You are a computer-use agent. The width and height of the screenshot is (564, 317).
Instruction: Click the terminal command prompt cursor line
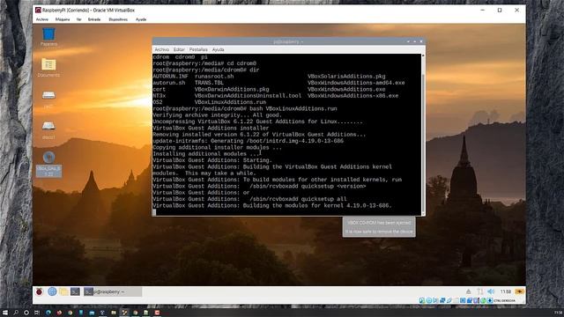tap(154, 212)
